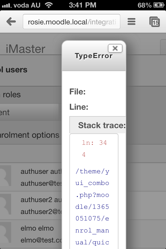Tap the Wi-Fi icon in the status bar

49,5
